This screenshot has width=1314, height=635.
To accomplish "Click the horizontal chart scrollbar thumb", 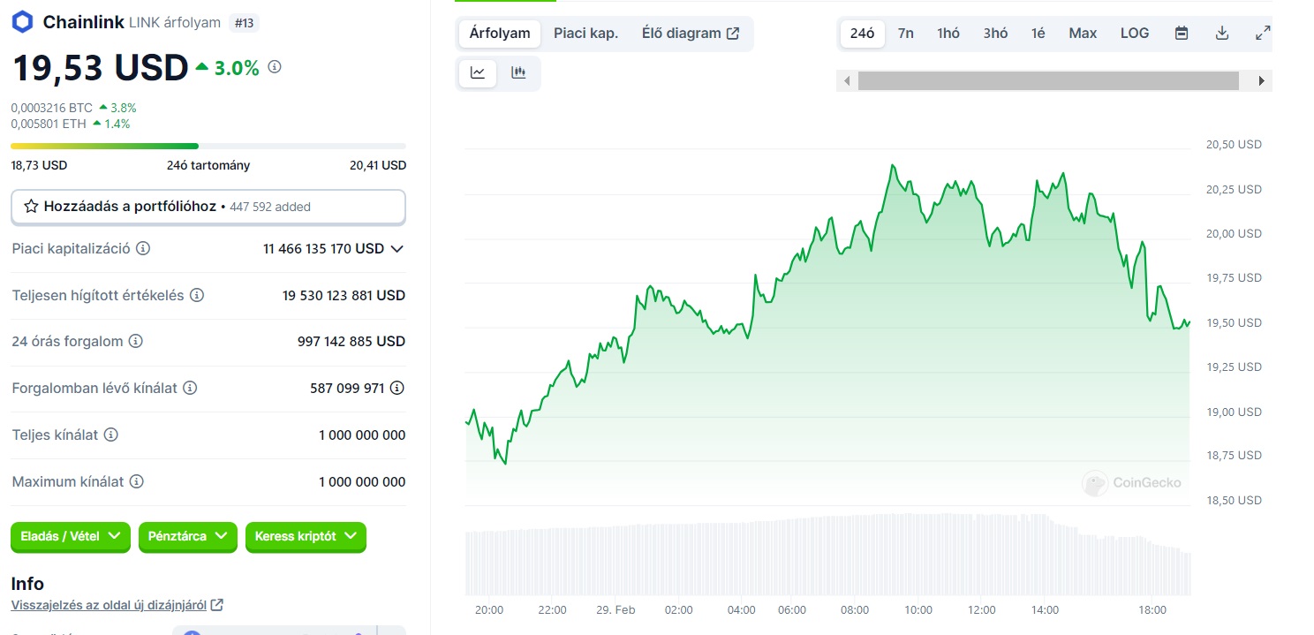I will (1048, 81).
